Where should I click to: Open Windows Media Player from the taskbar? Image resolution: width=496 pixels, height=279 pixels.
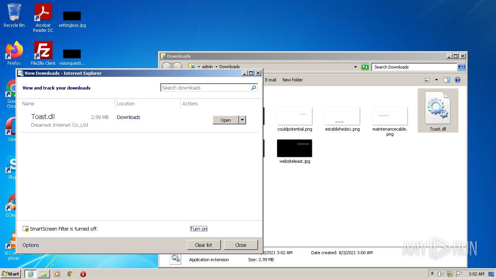57,274
